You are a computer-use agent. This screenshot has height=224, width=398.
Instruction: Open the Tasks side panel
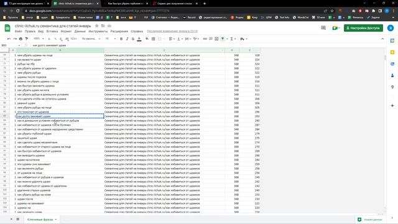pyautogui.click(x=392, y=63)
